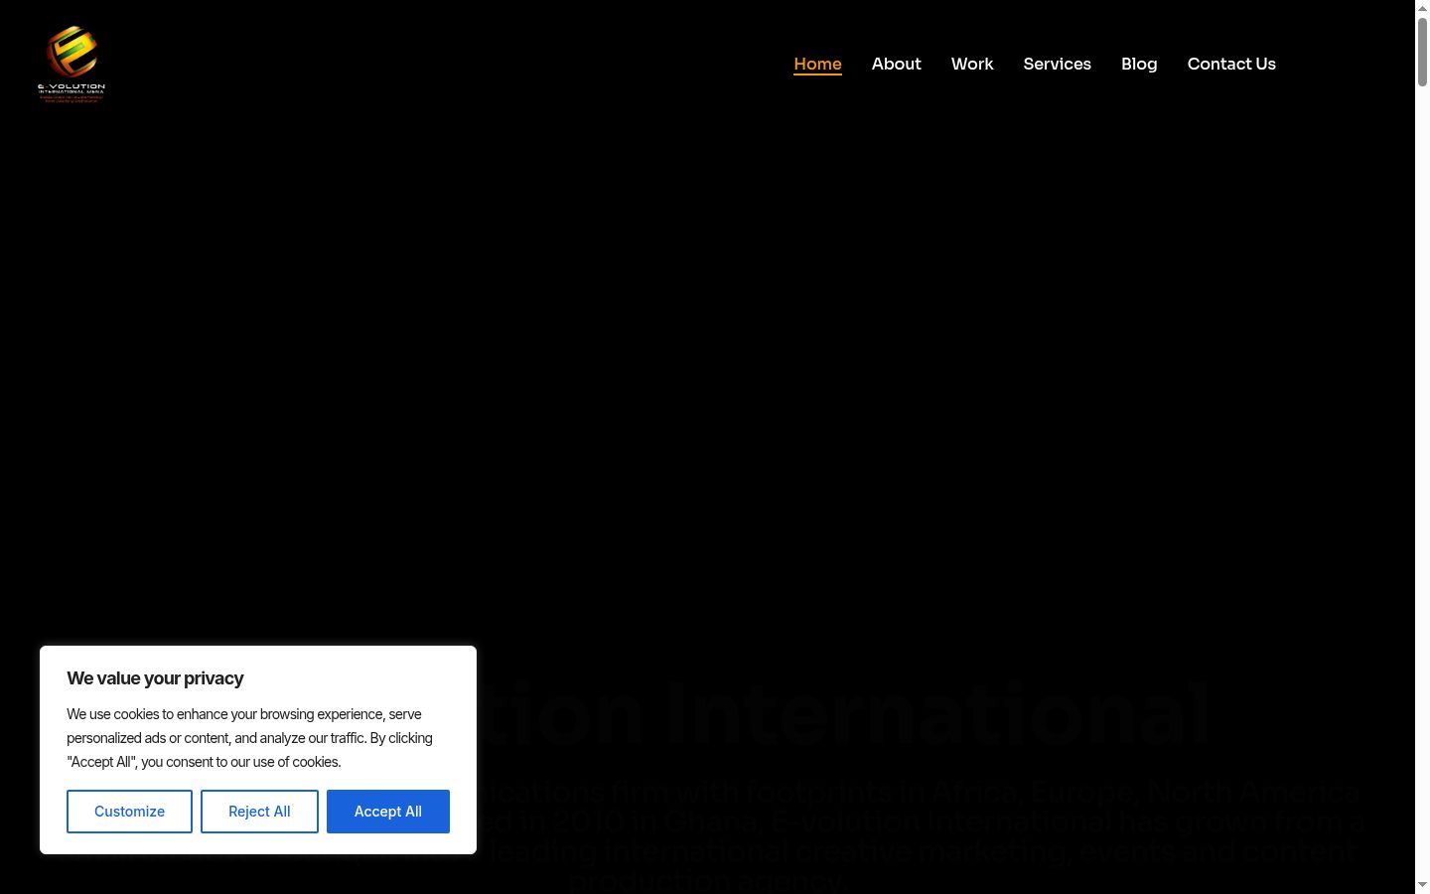Go to the About page

click(896, 64)
